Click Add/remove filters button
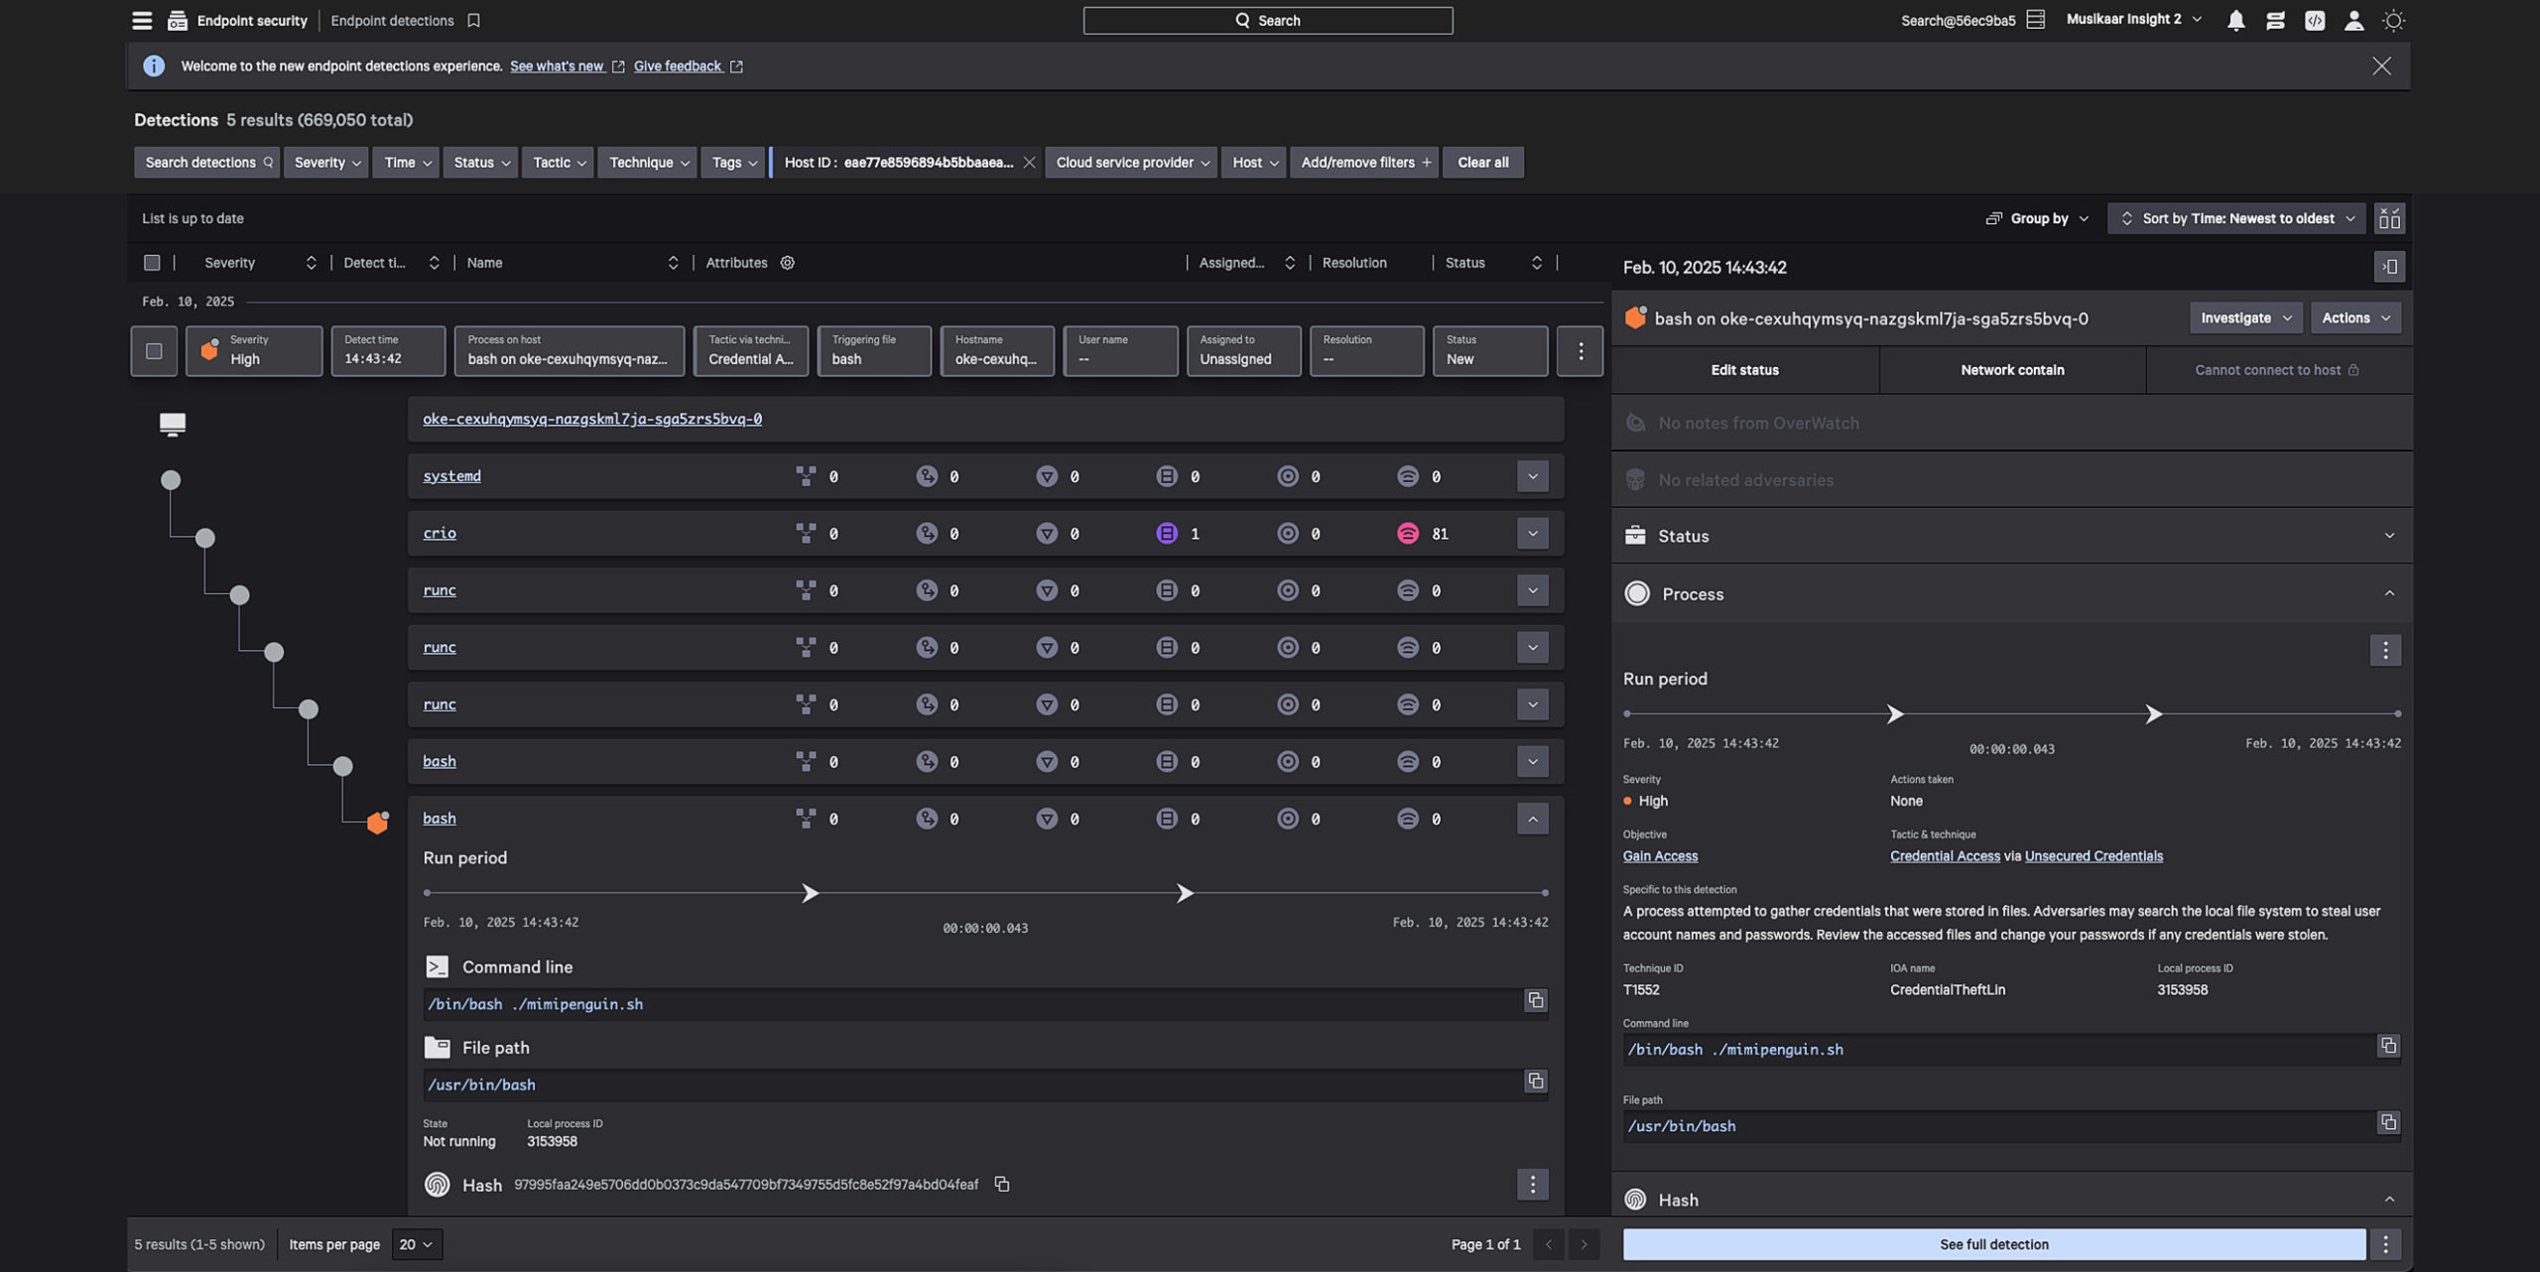 [1365, 162]
